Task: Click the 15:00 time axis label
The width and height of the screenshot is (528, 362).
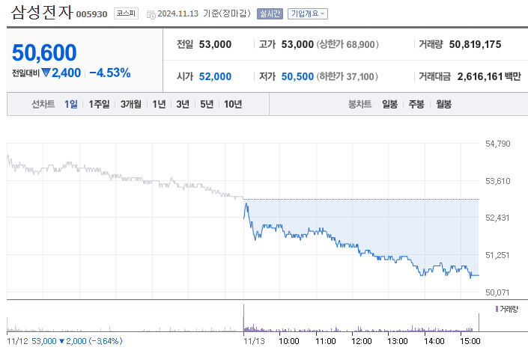Action: pos(470,341)
